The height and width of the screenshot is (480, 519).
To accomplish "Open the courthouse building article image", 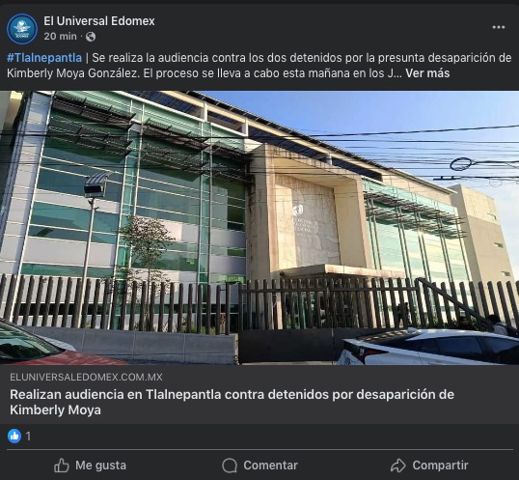I will pos(259,228).
